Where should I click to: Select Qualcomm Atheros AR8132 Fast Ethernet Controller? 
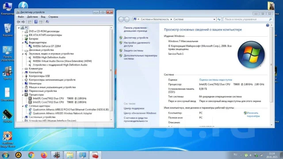click(x=71, y=110)
